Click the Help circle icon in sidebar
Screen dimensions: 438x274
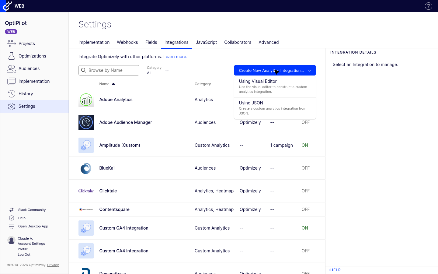pos(12,218)
